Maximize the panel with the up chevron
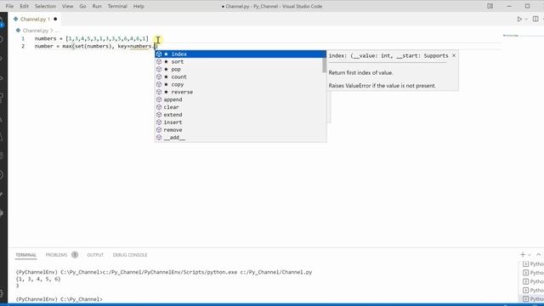Image resolution: width=544 pixels, height=306 pixels. coord(538,255)
